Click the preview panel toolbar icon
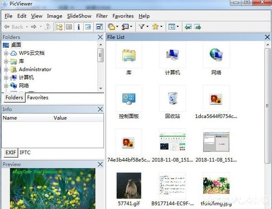272x209 pixels. 88,27
